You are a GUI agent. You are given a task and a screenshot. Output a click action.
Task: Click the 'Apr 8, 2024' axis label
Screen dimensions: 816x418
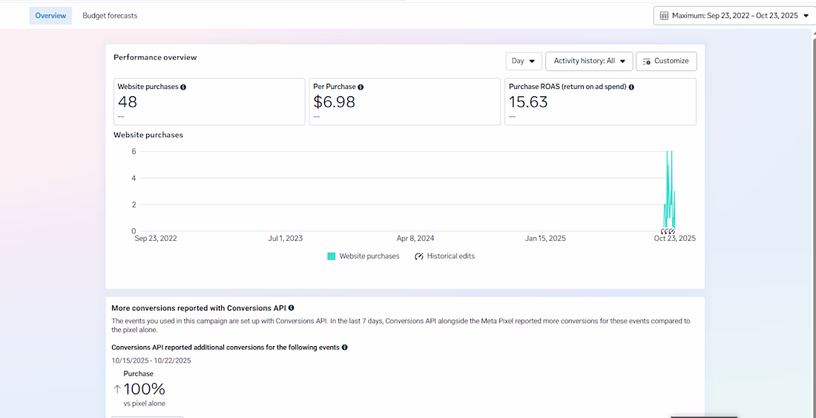(x=415, y=239)
